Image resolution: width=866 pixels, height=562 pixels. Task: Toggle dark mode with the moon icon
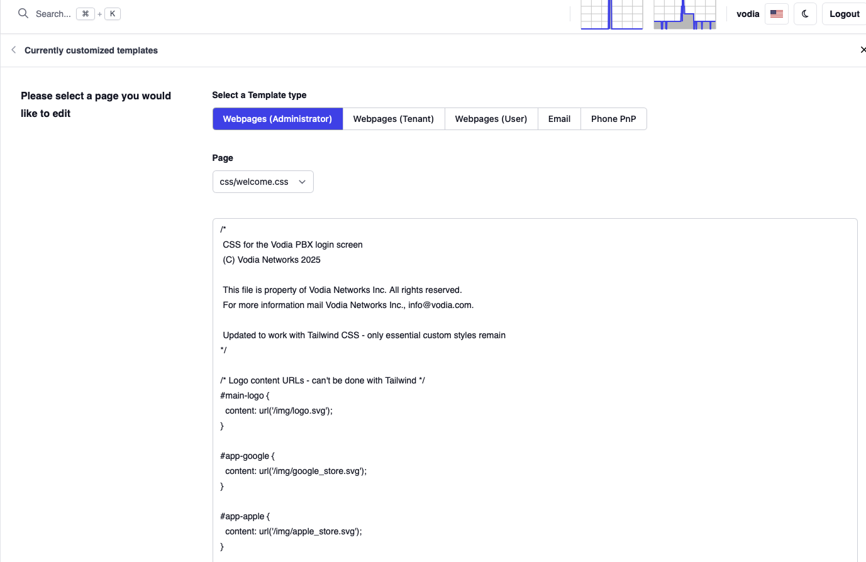(x=805, y=14)
